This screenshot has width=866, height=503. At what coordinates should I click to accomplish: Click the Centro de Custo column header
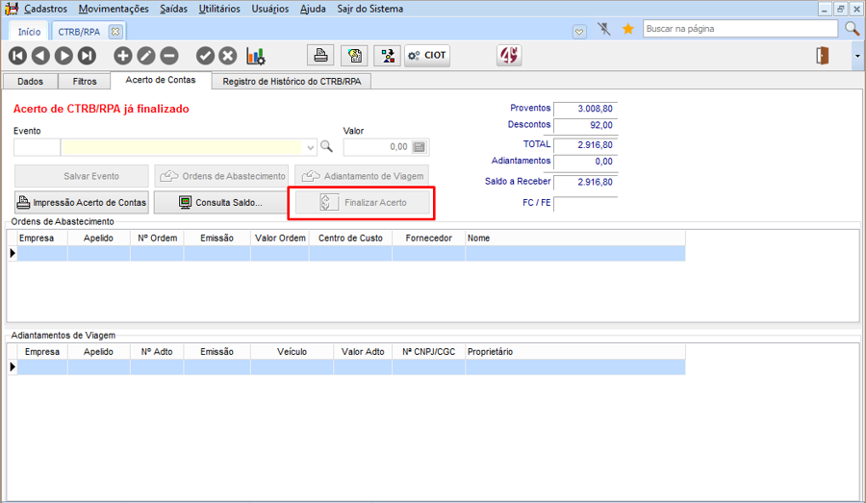click(350, 238)
